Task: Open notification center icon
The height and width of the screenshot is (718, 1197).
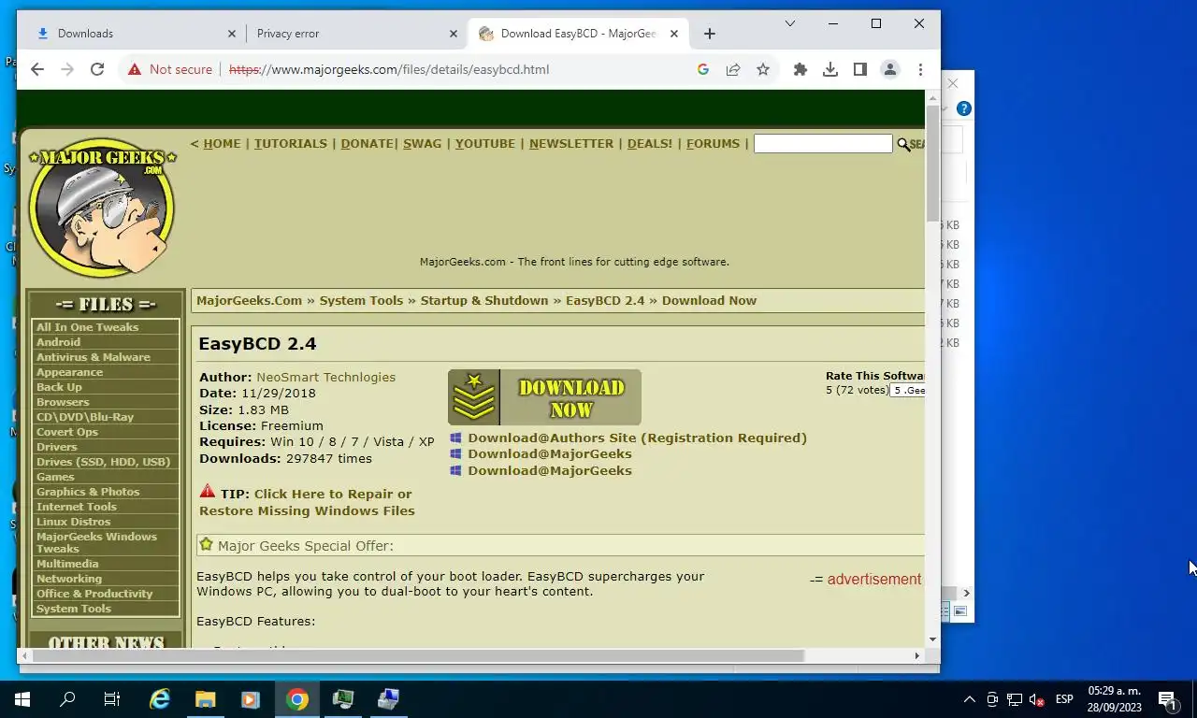Action: (1168, 698)
